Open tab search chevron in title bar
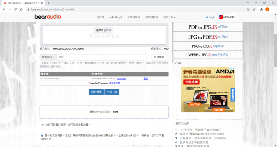Screen dimensions: 277x147 point(248,3)
